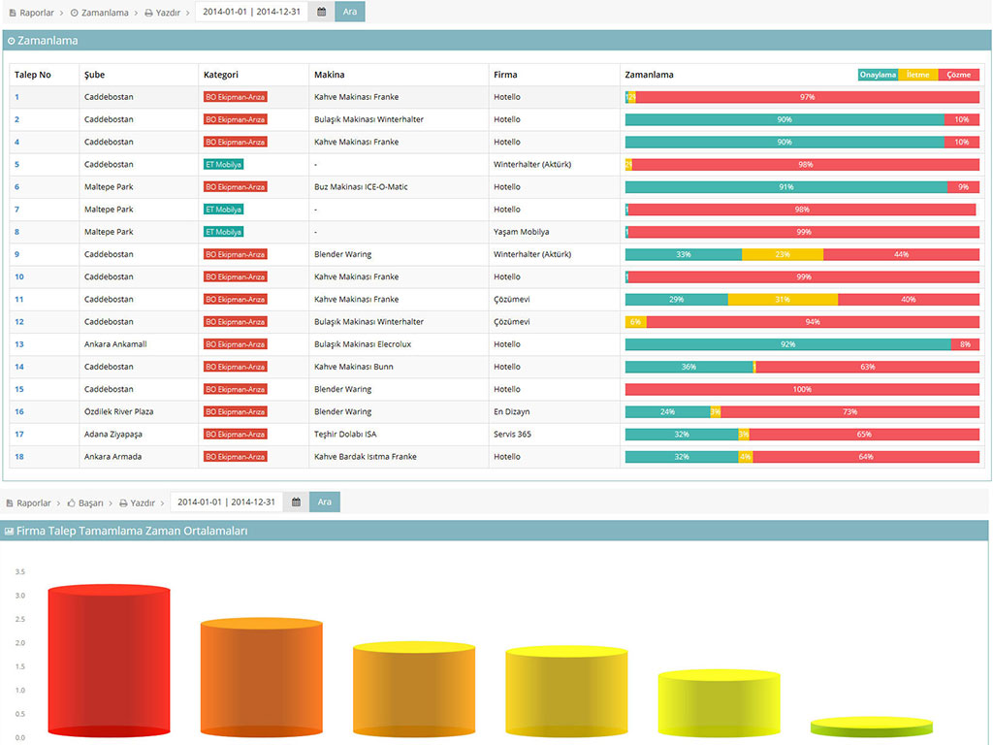Go to Zamanlama in the breadcrumb
This screenshot has width=993, height=745.
pos(105,13)
